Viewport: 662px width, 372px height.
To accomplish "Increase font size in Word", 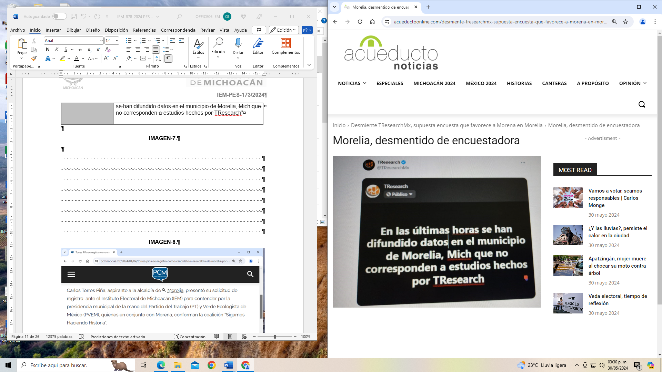I will pyautogui.click(x=106, y=59).
